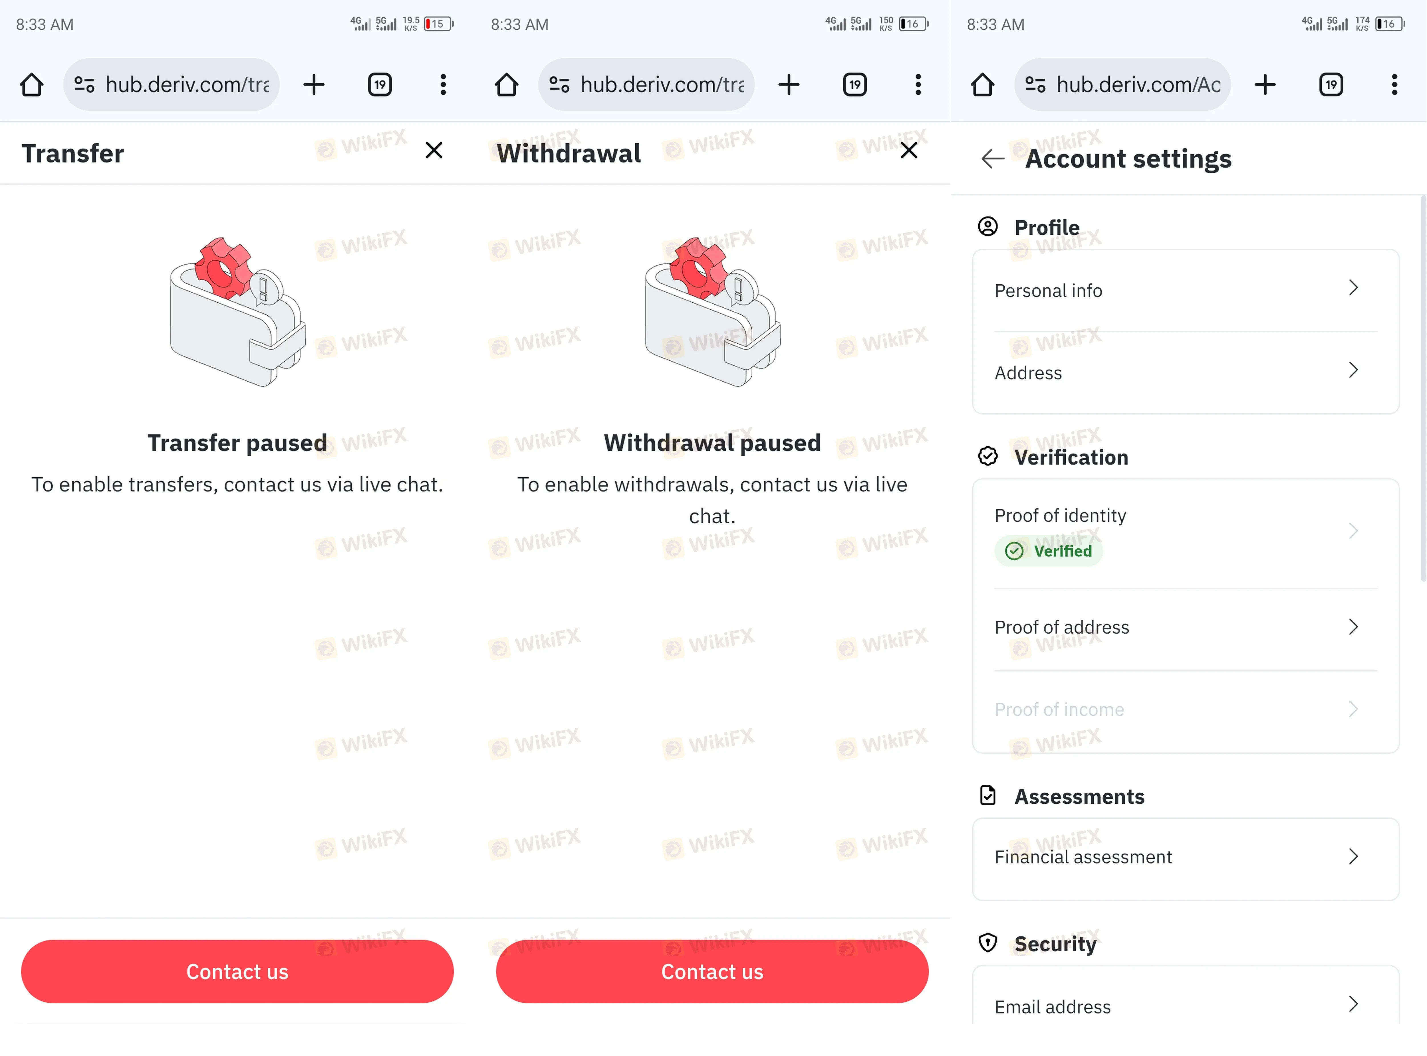Close the Transfer panel
The image size is (1427, 1056).
tap(434, 151)
